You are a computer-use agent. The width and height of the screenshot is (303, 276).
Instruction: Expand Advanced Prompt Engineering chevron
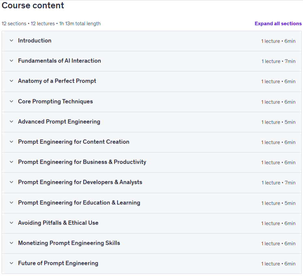[x=12, y=122]
